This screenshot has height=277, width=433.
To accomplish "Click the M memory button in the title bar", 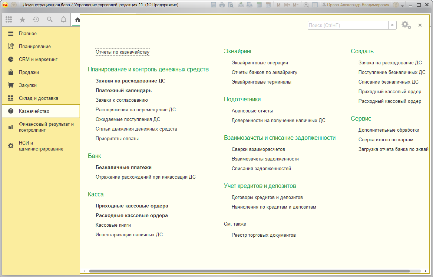I will (x=278, y=5).
